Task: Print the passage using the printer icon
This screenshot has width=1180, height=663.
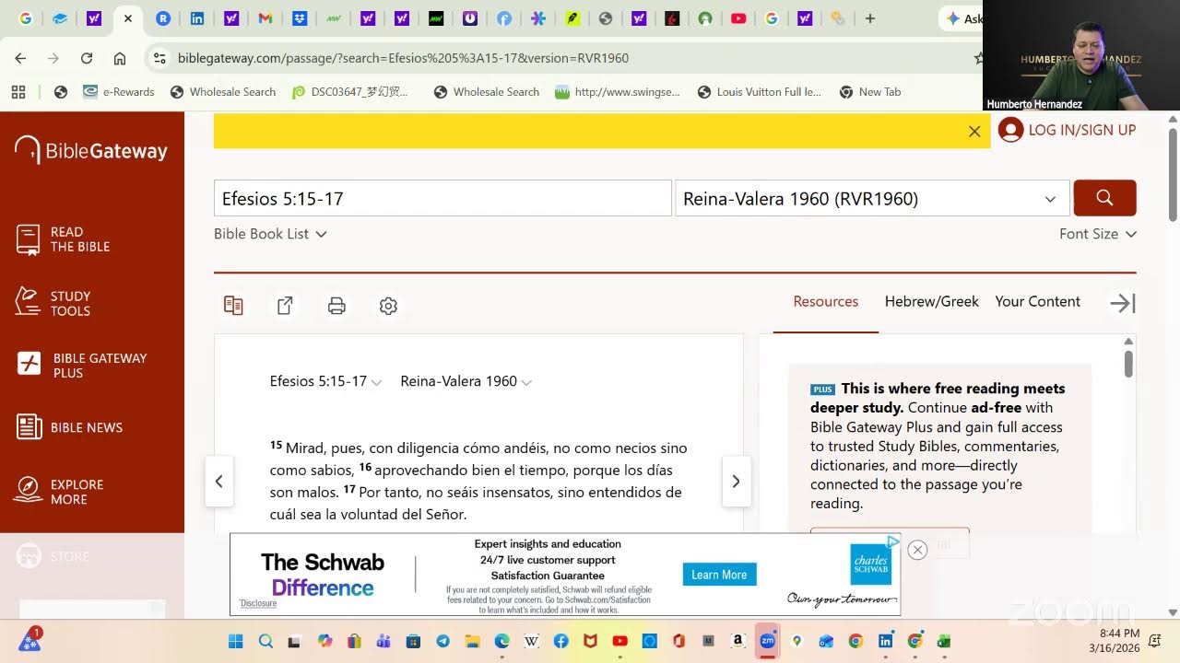Action: (x=336, y=306)
